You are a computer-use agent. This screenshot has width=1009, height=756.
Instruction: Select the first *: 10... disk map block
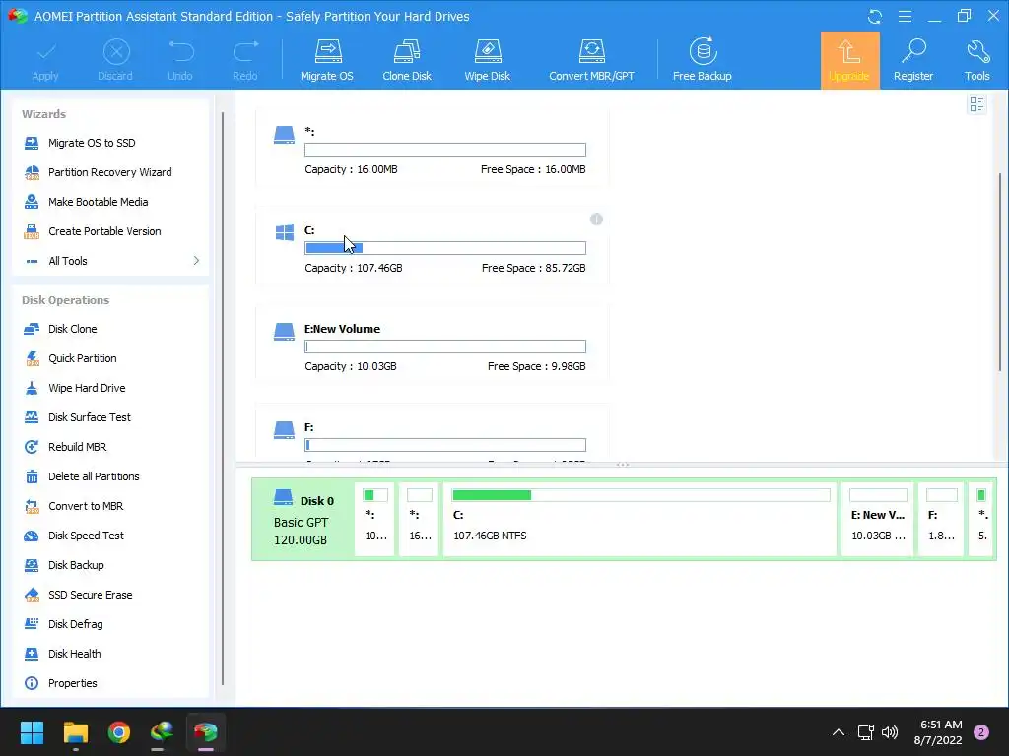(375, 520)
